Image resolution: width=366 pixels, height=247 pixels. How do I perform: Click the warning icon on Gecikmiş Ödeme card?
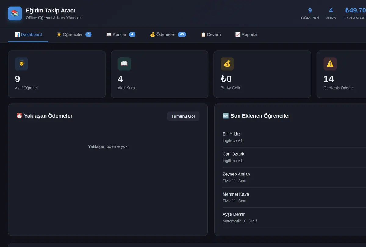pyautogui.click(x=330, y=64)
